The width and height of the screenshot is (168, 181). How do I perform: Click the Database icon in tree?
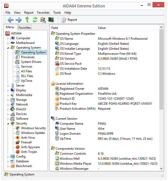[x=12, y=161]
